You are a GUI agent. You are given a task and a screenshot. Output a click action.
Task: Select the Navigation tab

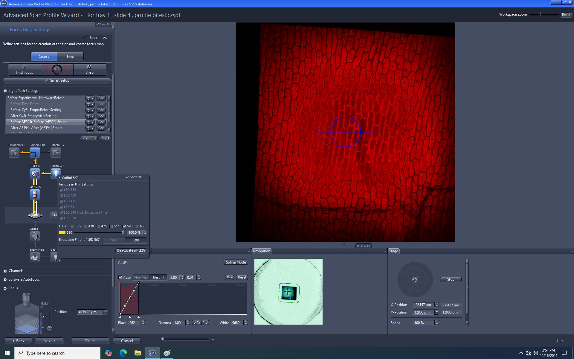click(x=262, y=251)
